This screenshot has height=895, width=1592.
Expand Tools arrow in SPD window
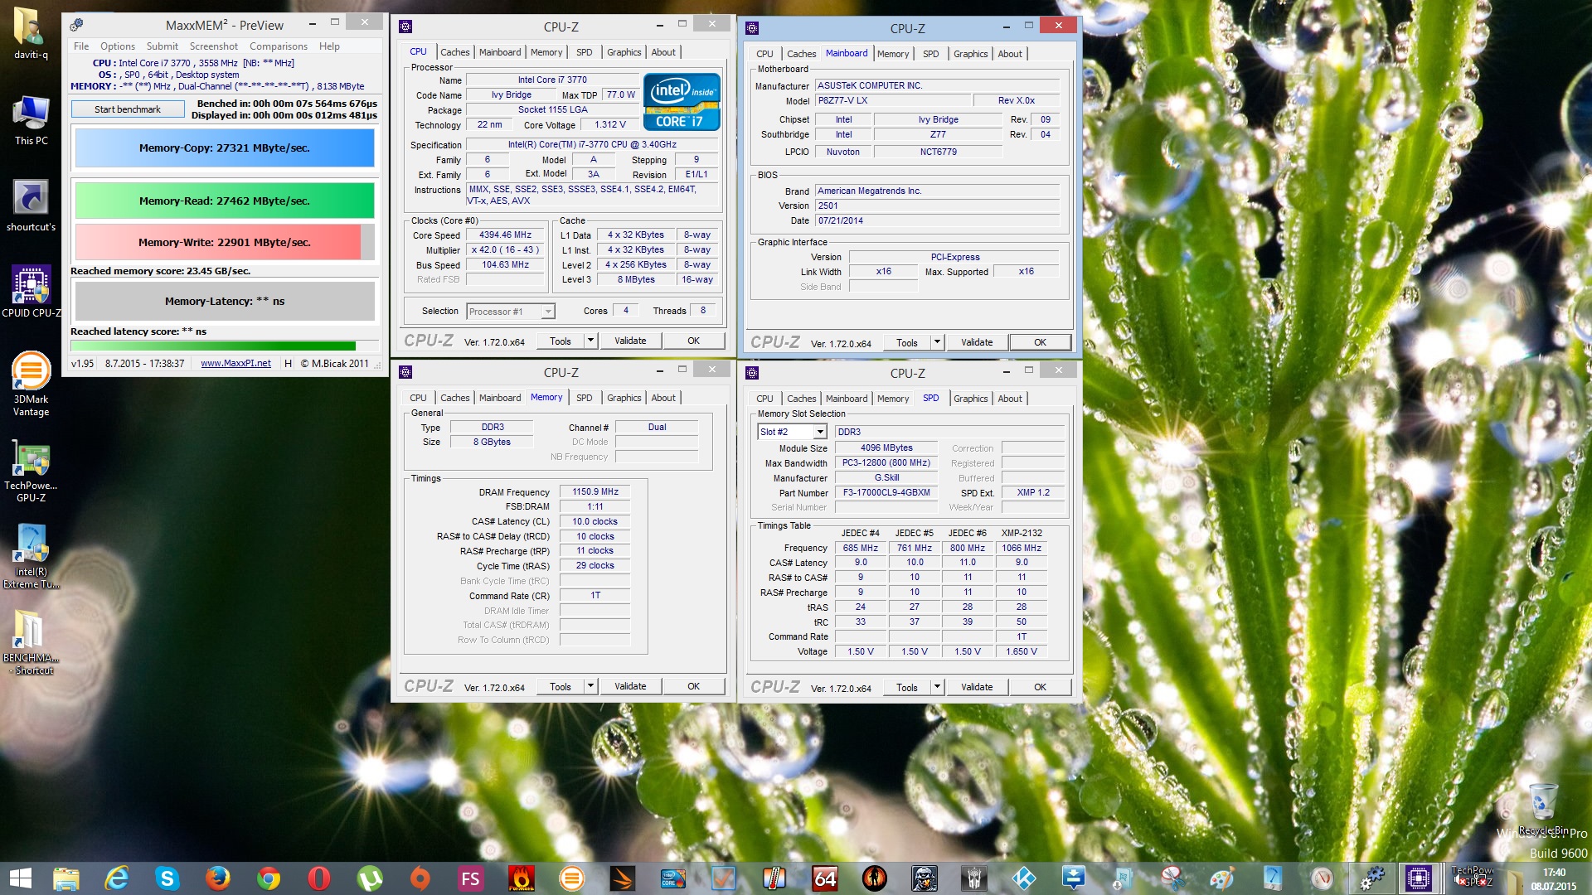(937, 687)
